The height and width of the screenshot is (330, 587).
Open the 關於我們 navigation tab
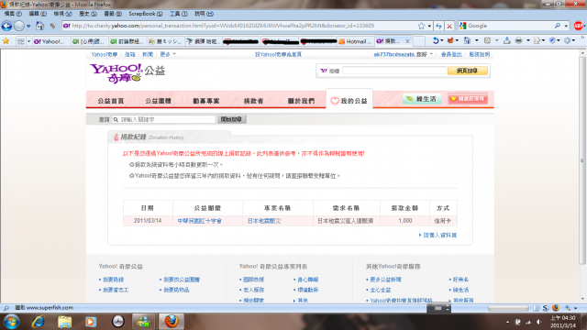click(x=301, y=101)
